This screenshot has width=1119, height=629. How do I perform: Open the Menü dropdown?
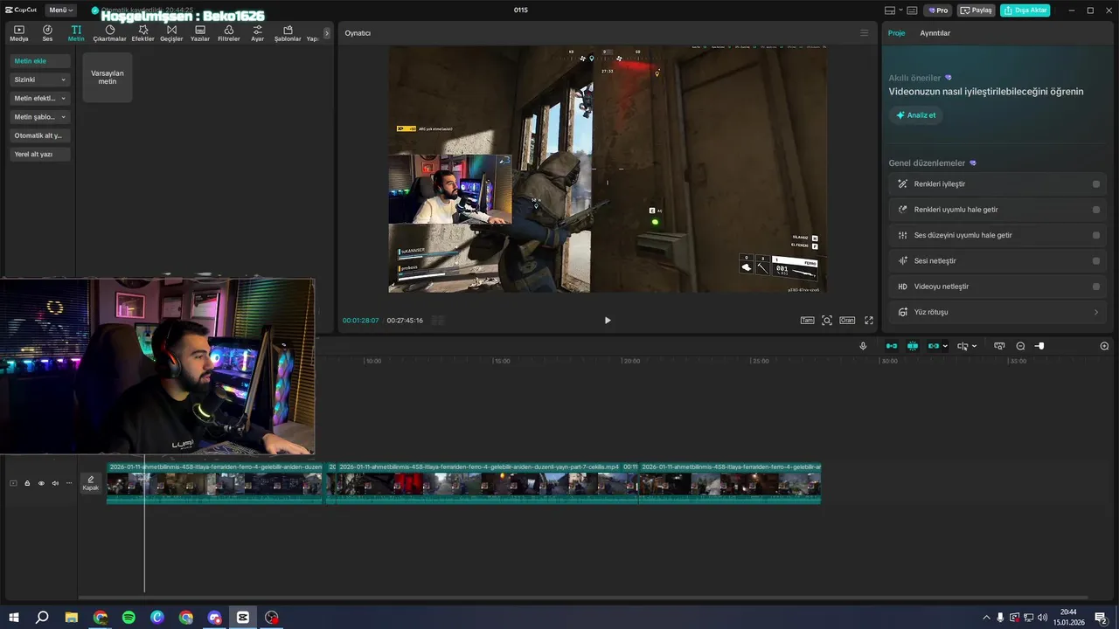point(61,10)
